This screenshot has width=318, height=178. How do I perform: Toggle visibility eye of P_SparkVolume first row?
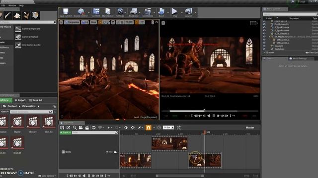[x=264, y=27]
